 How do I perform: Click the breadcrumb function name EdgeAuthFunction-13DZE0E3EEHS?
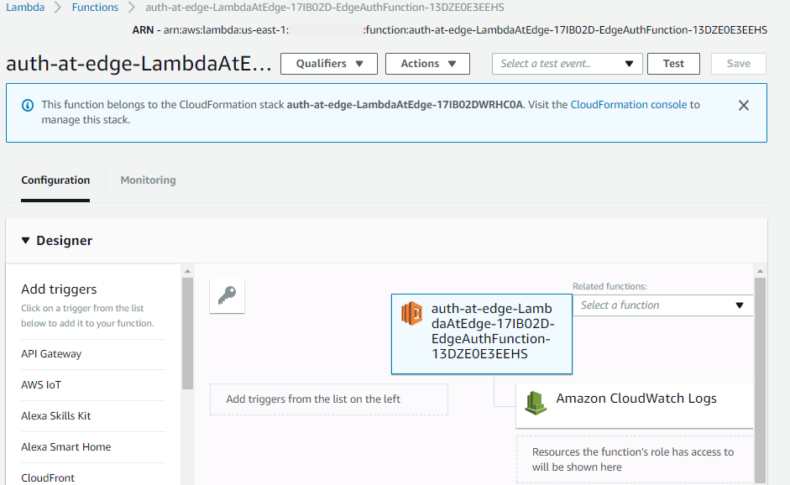[x=325, y=8]
